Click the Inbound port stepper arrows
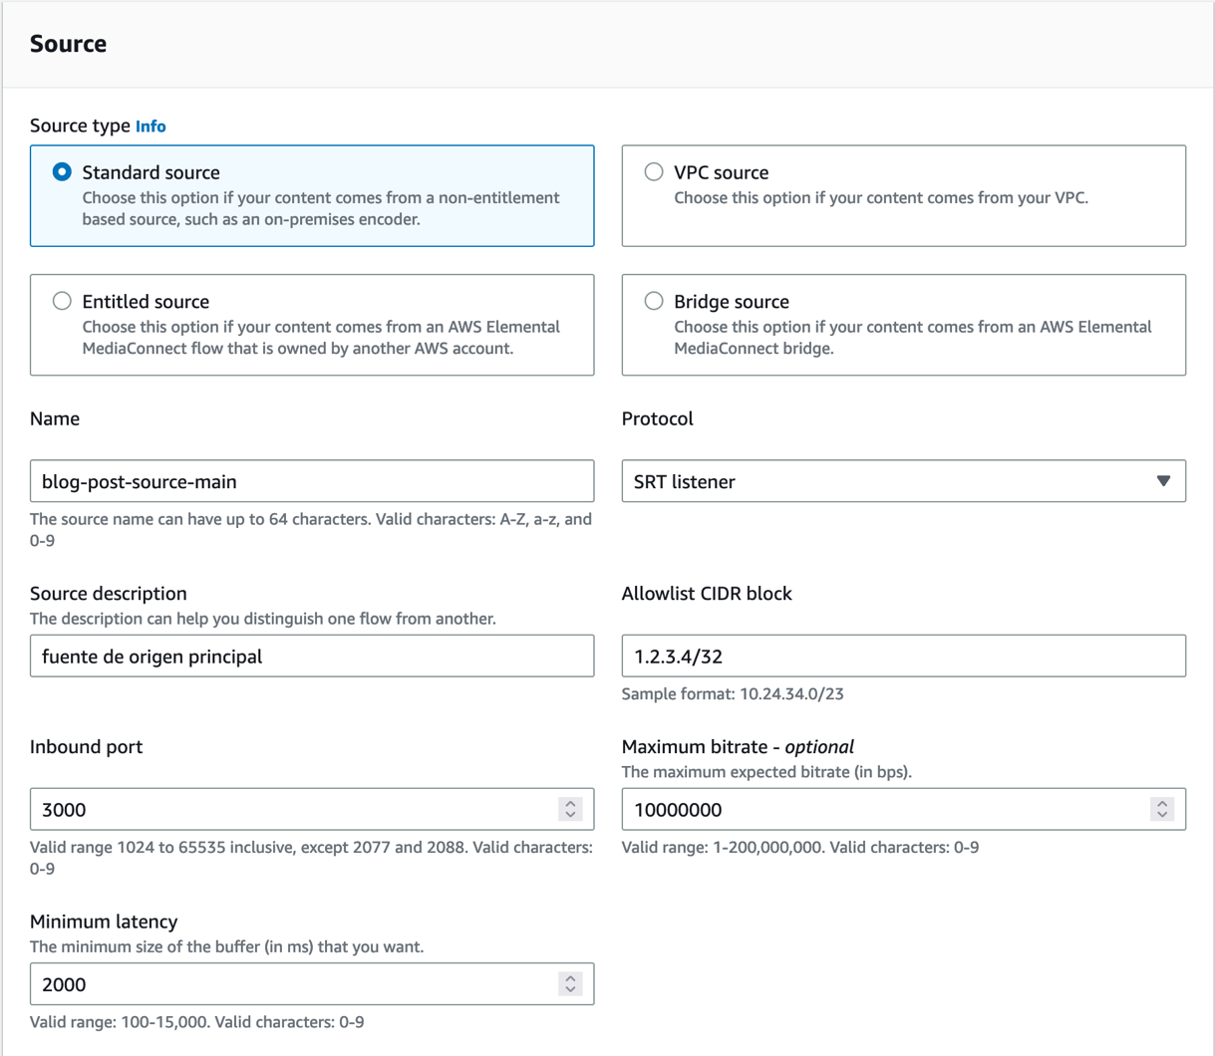1215x1056 pixels. pyautogui.click(x=570, y=809)
